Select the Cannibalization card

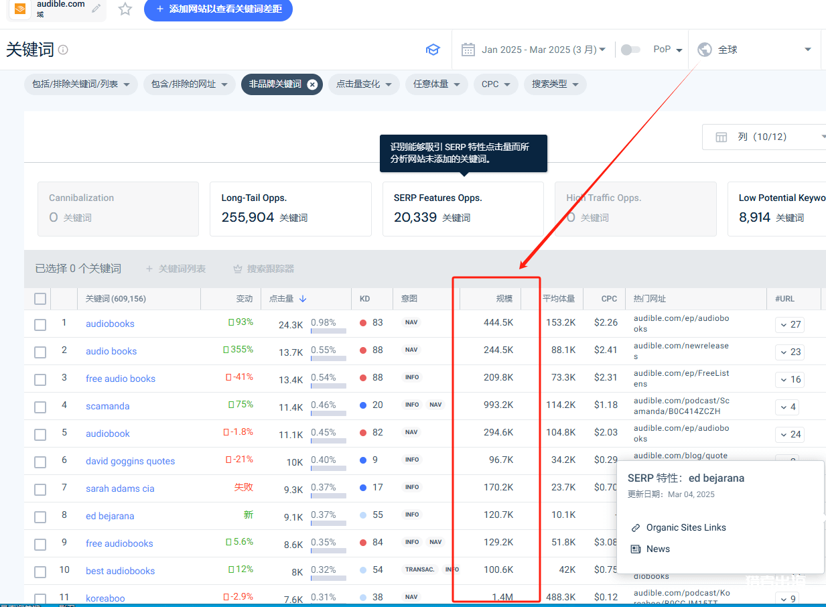118,209
